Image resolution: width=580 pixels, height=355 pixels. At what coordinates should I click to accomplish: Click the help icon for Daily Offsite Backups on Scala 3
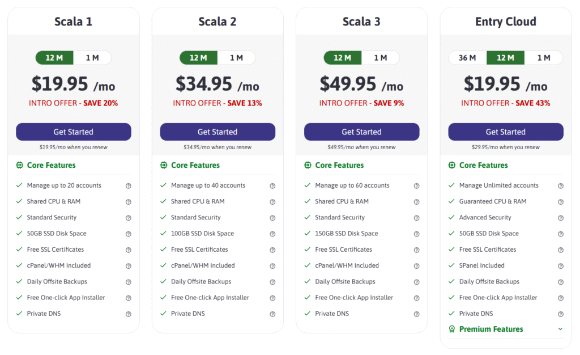click(416, 281)
